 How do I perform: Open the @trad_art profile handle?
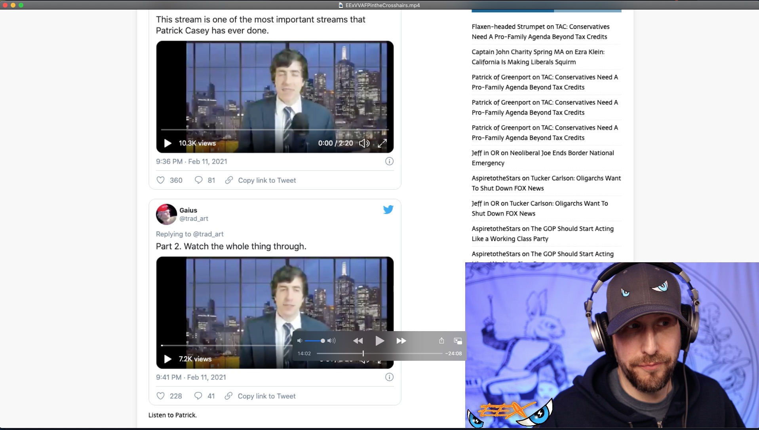click(x=194, y=218)
